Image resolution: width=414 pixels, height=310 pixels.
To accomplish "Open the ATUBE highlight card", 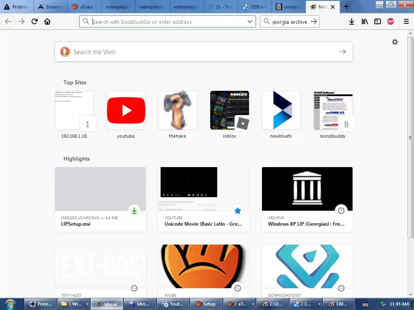I will pos(204,272).
